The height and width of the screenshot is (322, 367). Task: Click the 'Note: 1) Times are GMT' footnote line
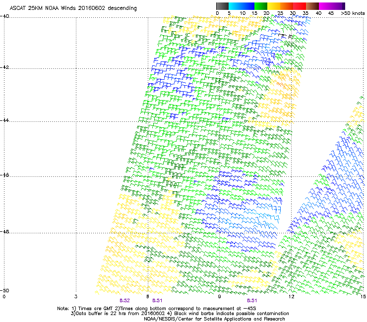point(157,309)
